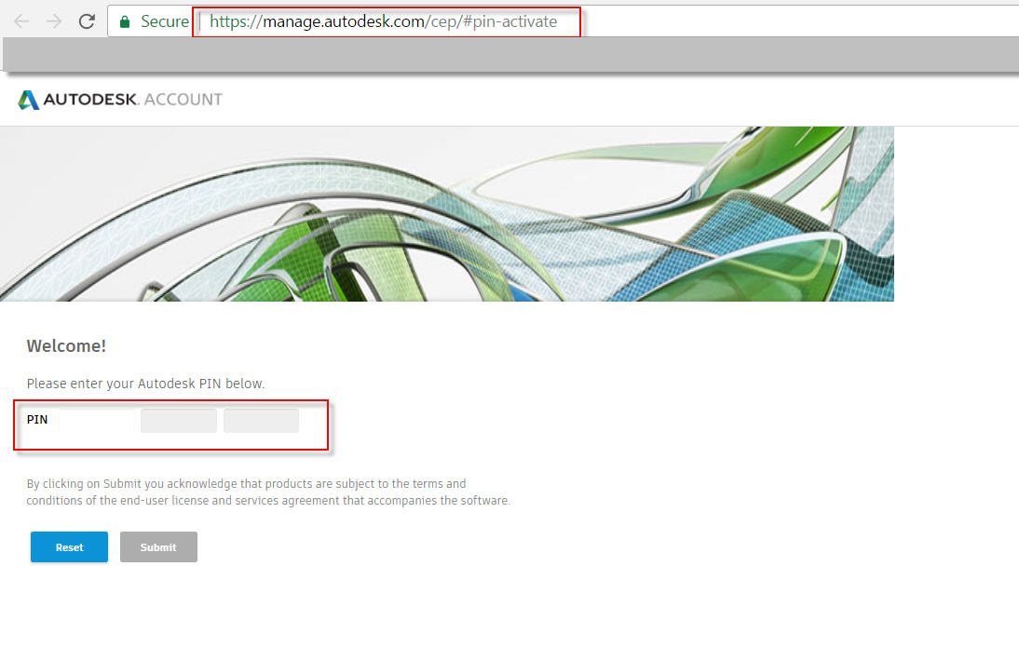Click the Autodesk banner artwork image

pos(447,214)
